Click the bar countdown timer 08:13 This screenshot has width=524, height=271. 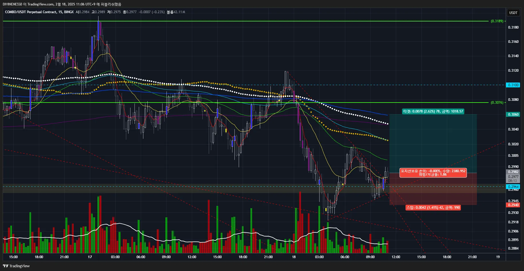pyautogui.click(x=512, y=180)
